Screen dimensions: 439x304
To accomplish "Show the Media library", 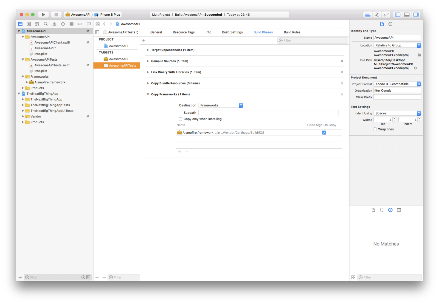I will coord(399,210).
